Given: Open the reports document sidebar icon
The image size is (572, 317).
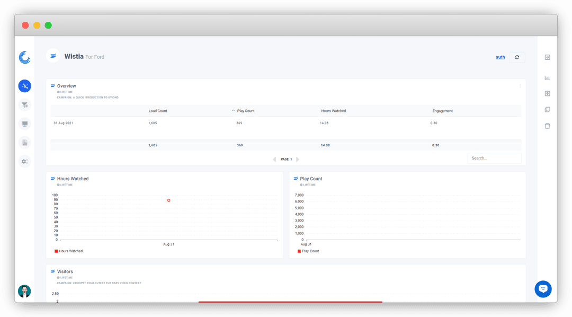Looking at the screenshot, I should click(25, 143).
